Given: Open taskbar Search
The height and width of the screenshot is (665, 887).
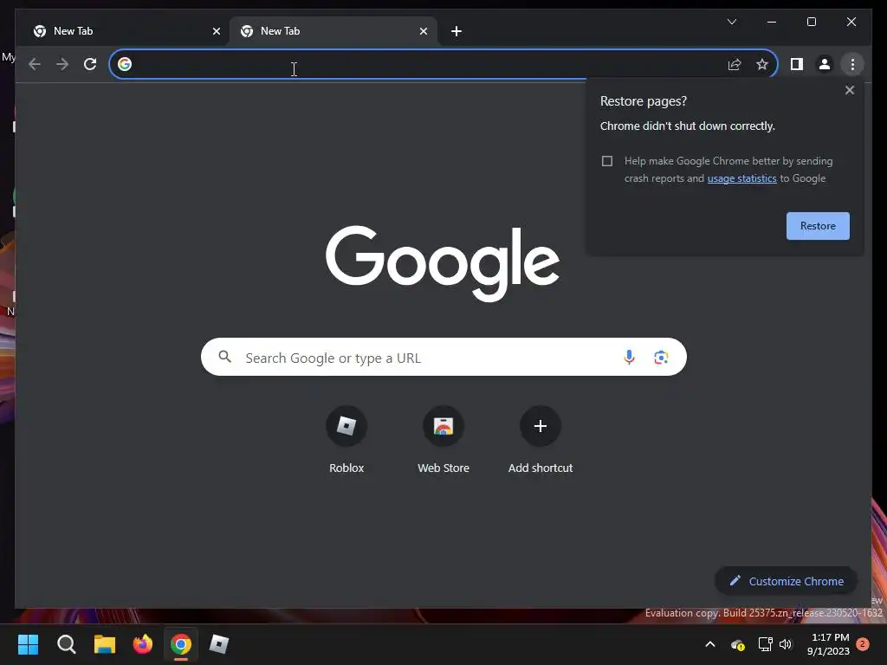Looking at the screenshot, I should pyautogui.click(x=66, y=644).
